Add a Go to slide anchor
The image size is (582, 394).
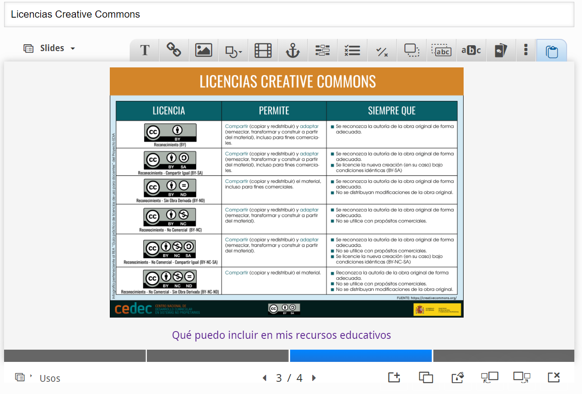293,50
